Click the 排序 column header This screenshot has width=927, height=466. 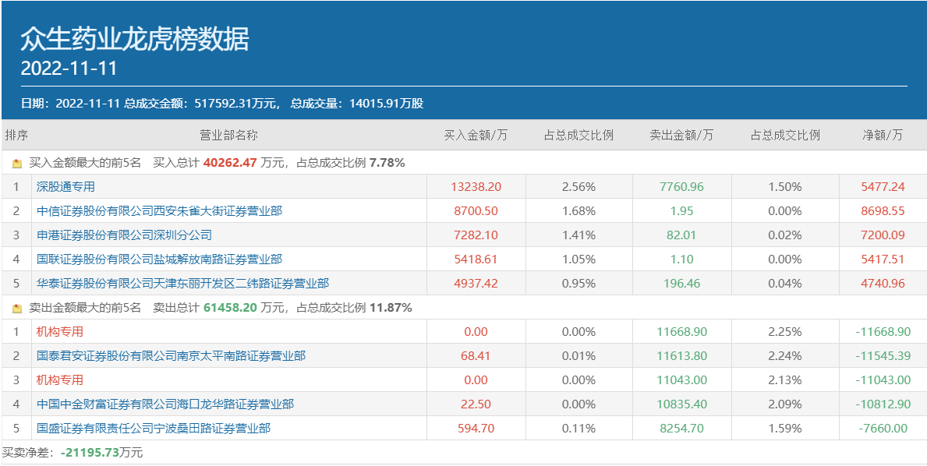tap(16, 135)
